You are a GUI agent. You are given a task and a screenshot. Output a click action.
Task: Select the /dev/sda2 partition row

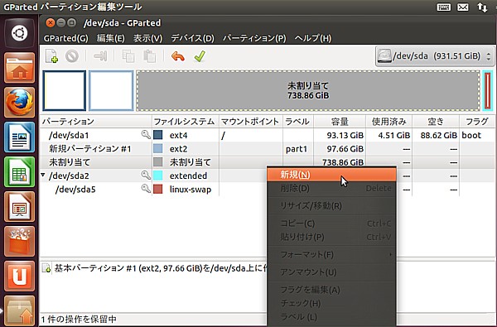[153, 176]
